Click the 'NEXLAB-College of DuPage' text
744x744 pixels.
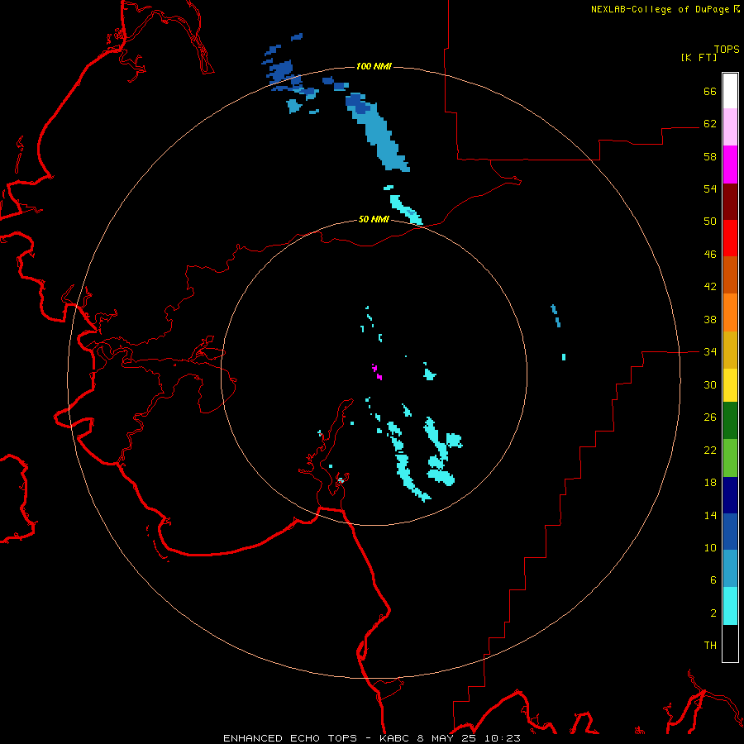(x=660, y=9)
